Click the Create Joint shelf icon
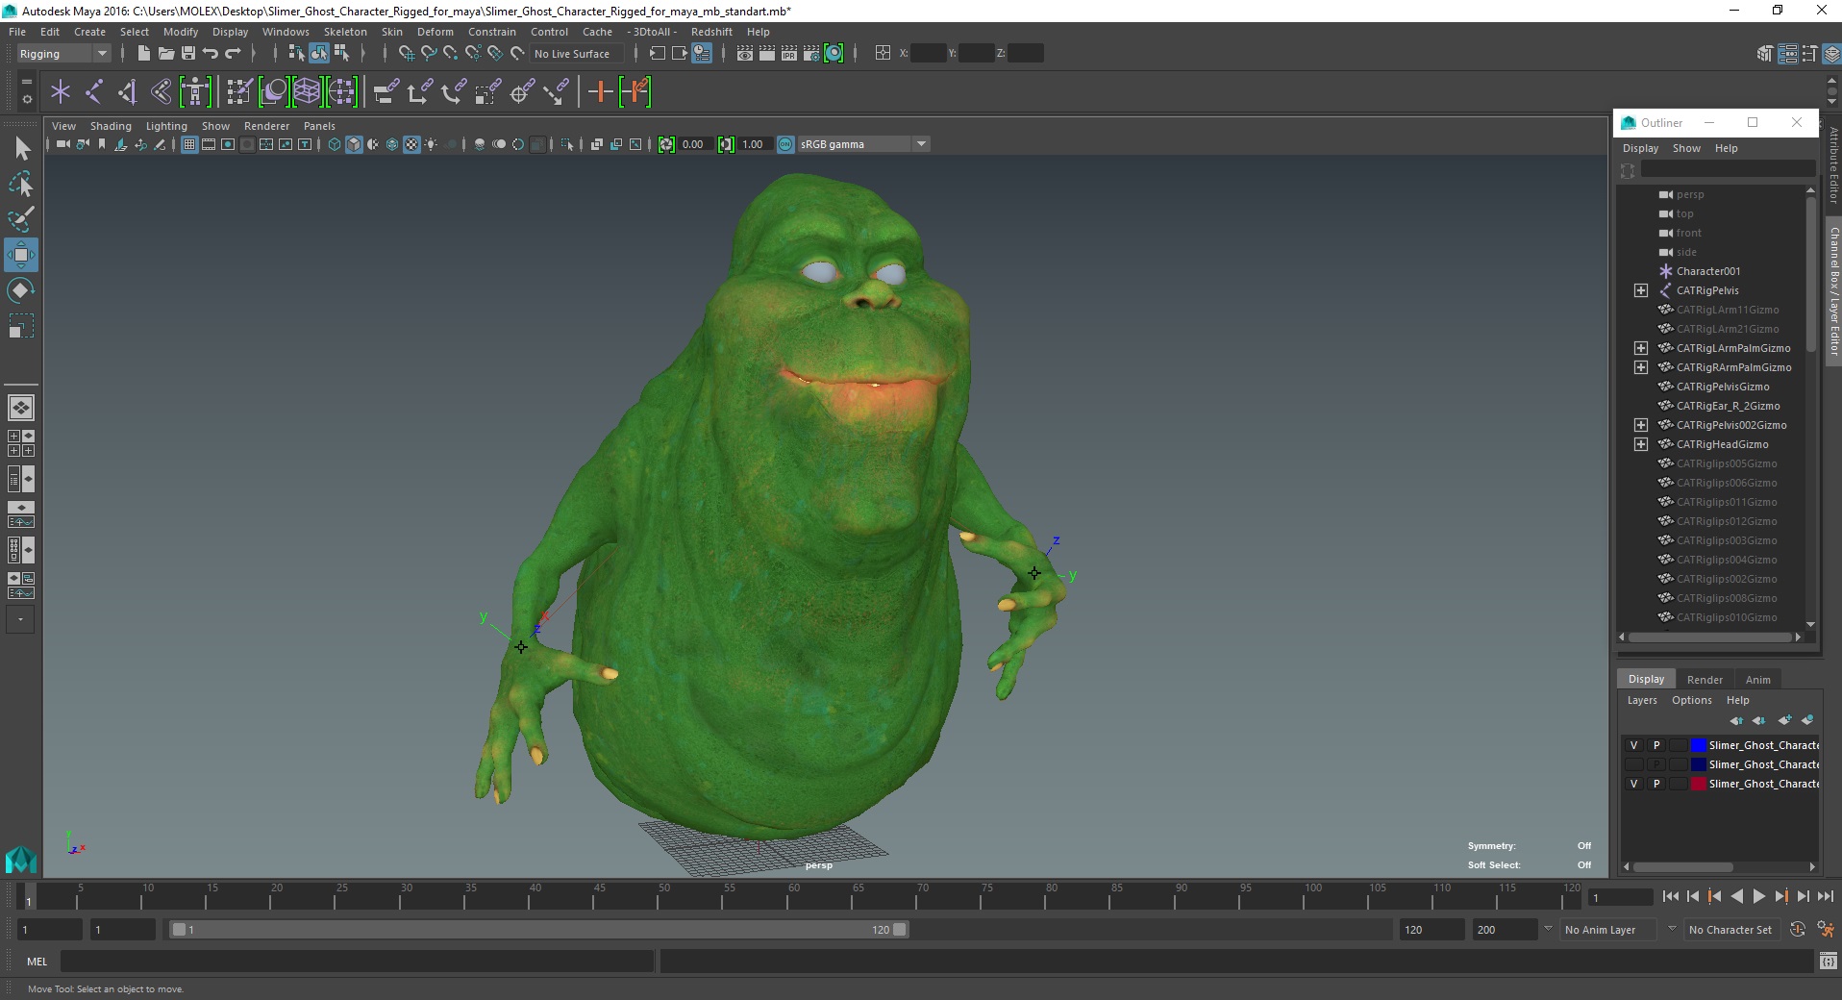The width and height of the screenshot is (1842, 1000). [94, 91]
